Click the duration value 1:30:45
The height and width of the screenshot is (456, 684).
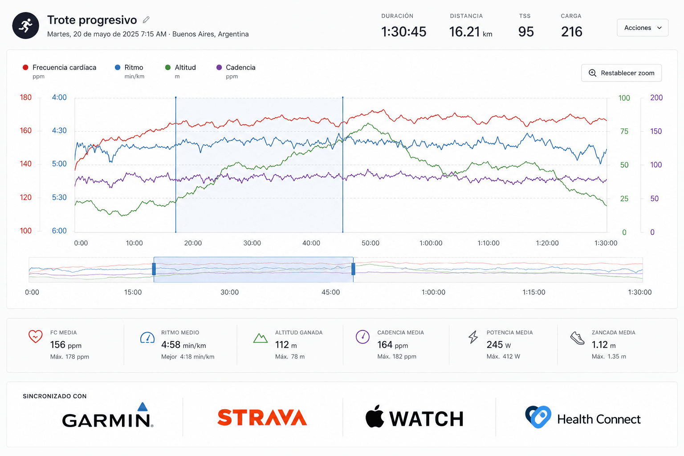click(404, 32)
